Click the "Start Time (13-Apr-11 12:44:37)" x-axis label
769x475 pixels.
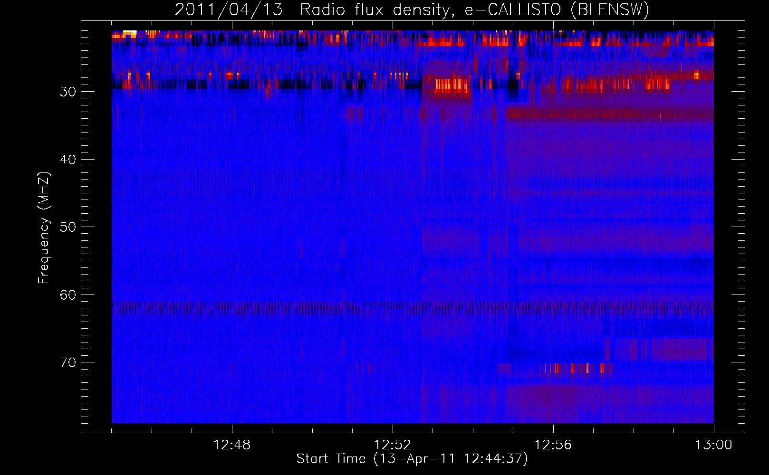tap(412, 459)
